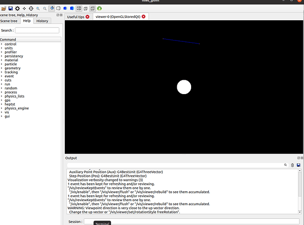This screenshot has width=304, height=225.
Task: Switch to solid blue surface drawing style
Action: point(72,9)
